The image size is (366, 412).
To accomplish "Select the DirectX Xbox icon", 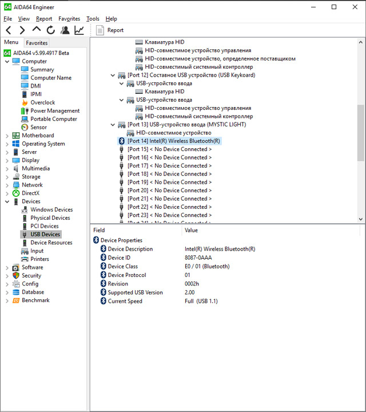I will 16,193.
